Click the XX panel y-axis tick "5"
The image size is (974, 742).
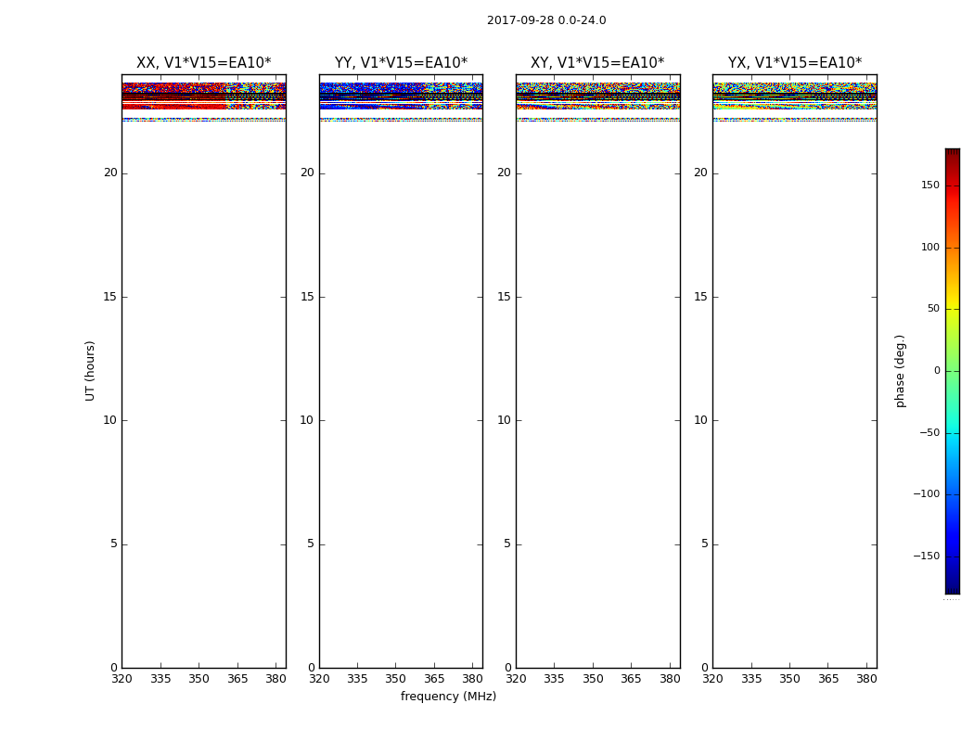click(114, 544)
